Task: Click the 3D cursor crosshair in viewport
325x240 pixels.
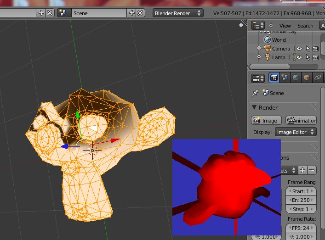Action: pos(92,151)
